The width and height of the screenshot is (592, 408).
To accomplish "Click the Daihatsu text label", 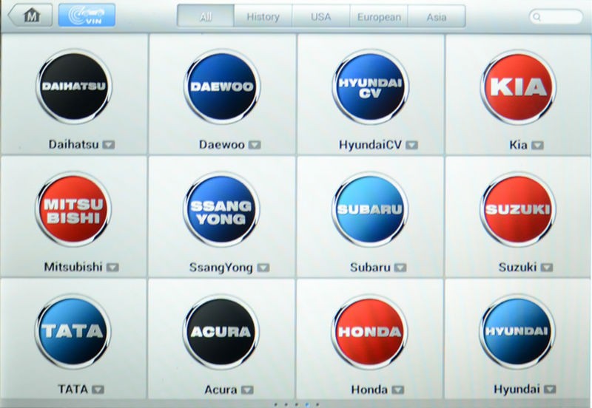I will pyautogui.click(x=73, y=144).
